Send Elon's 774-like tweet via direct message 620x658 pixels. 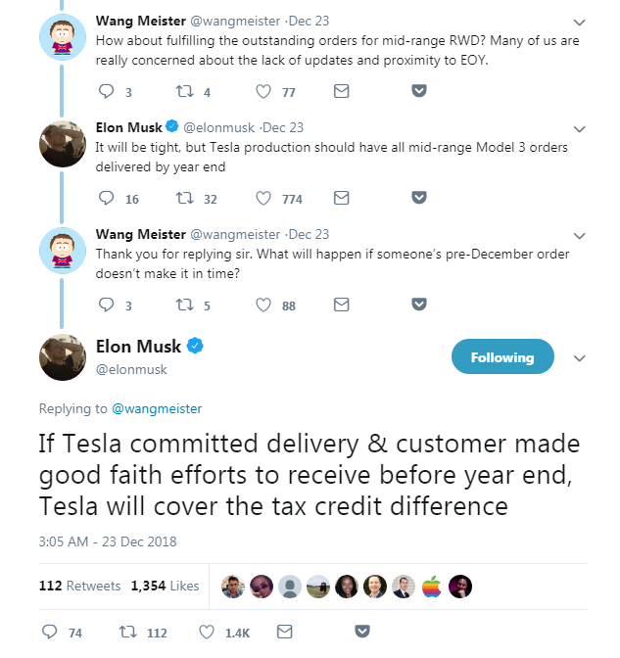pyautogui.click(x=341, y=198)
